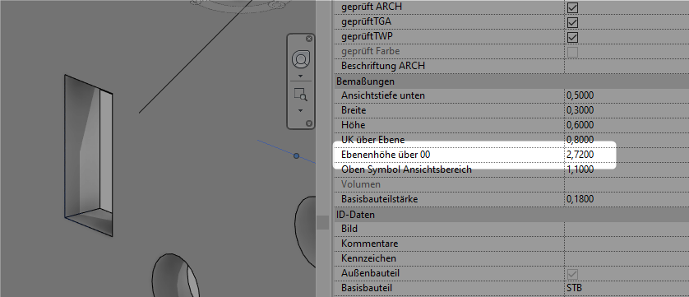Click the properties panel scrollbar thumb
The image size is (689, 297).
pyautogui.click(x=322, y=222)
